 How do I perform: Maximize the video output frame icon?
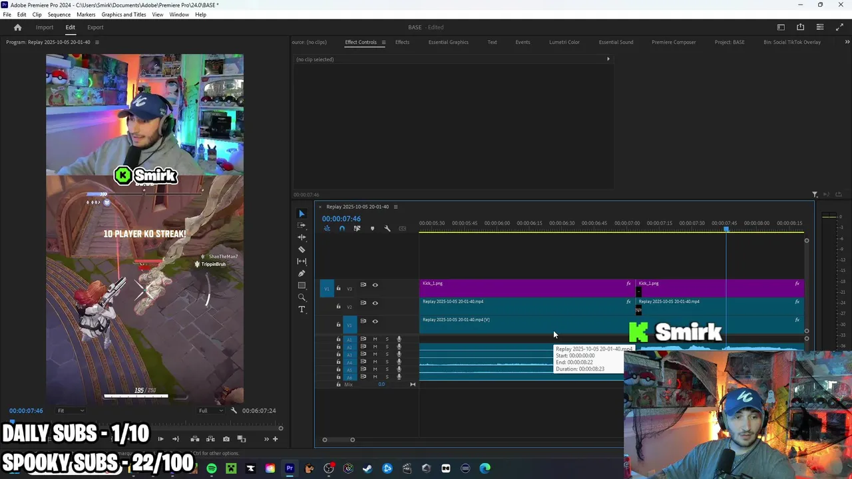pyautogui.click(x=839, y=27)
